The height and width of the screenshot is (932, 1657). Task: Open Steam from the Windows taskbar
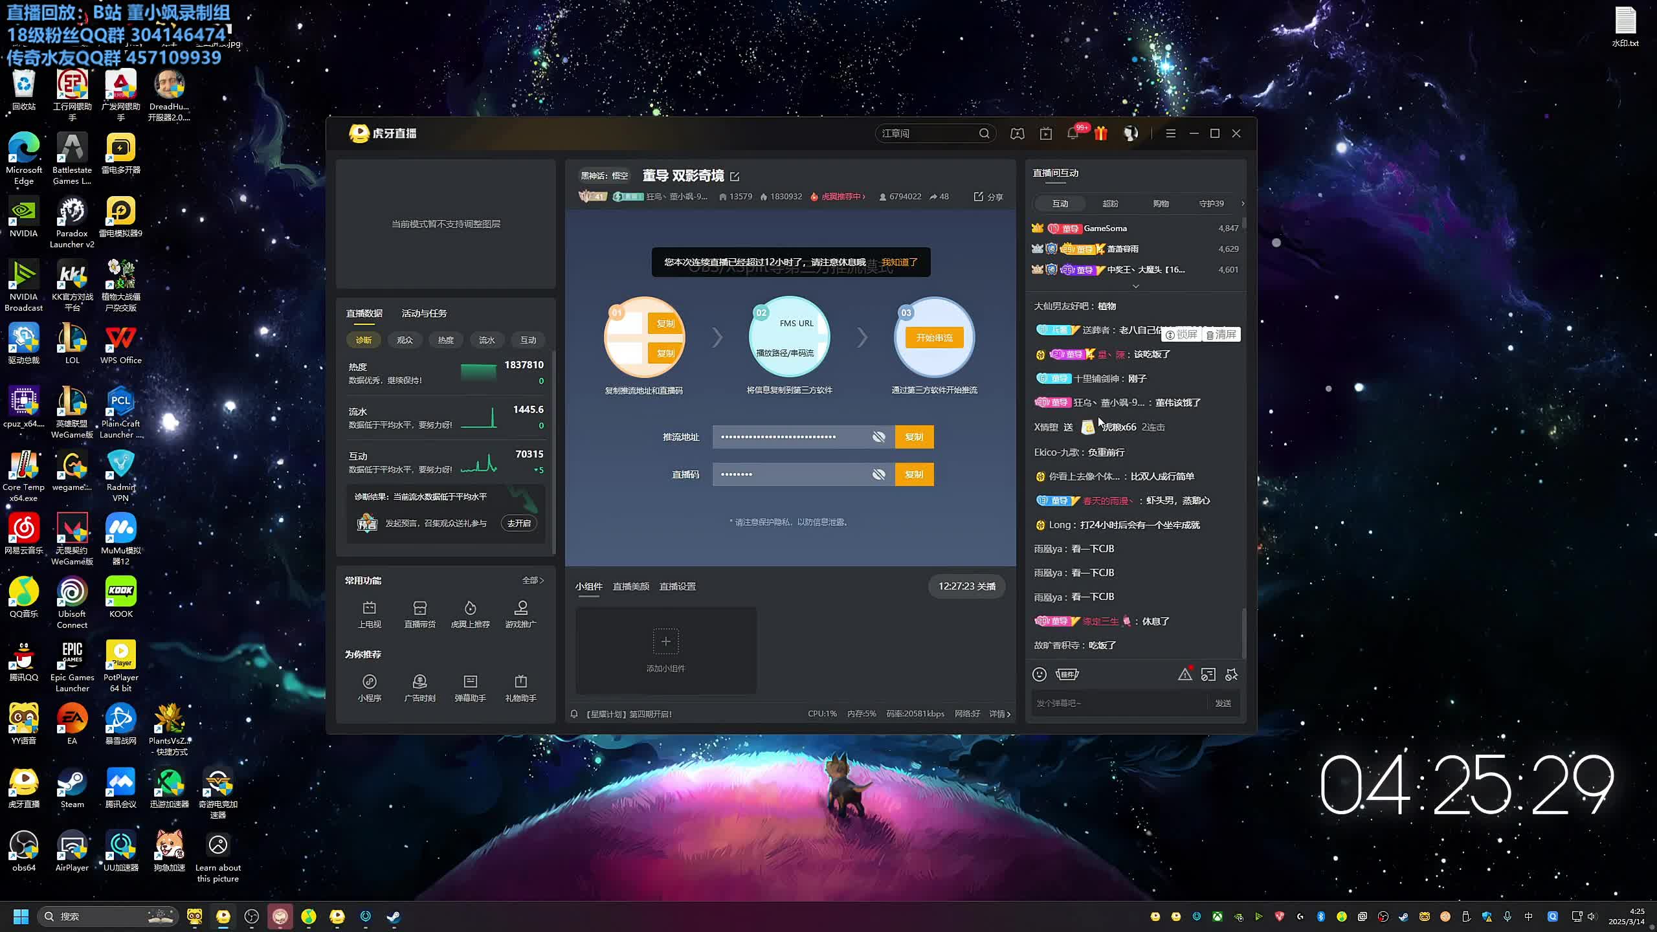coord(394,916)
